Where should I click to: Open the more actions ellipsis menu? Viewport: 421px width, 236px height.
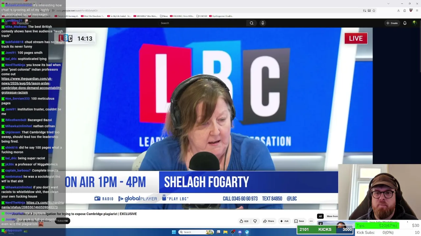click(311, 221)
